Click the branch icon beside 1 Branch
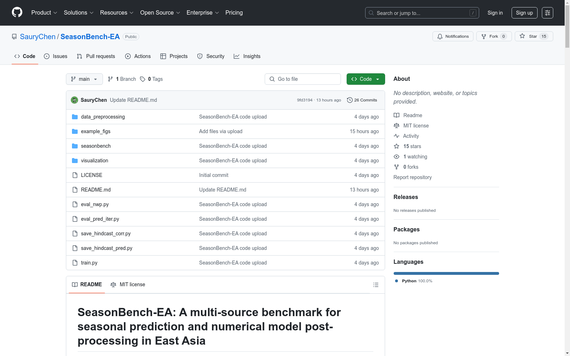The height and width of the screenshot is (356, 570). [110, 79]
